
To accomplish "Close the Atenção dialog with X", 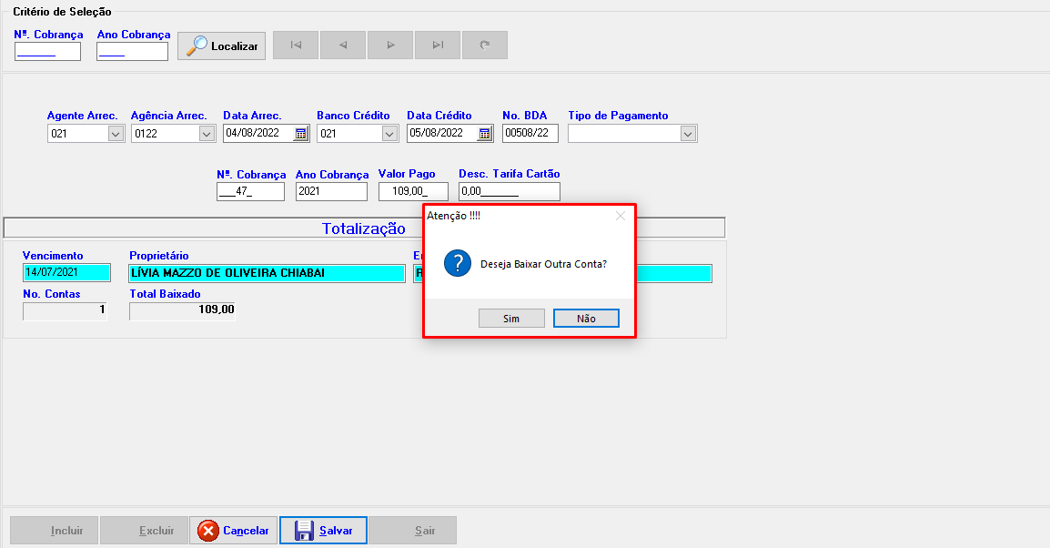I will pos(621,216).
